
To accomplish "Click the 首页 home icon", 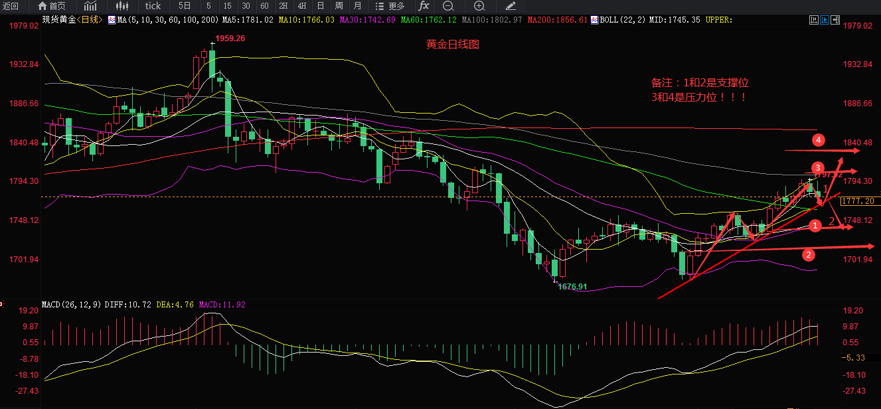I will pos(52,6).
